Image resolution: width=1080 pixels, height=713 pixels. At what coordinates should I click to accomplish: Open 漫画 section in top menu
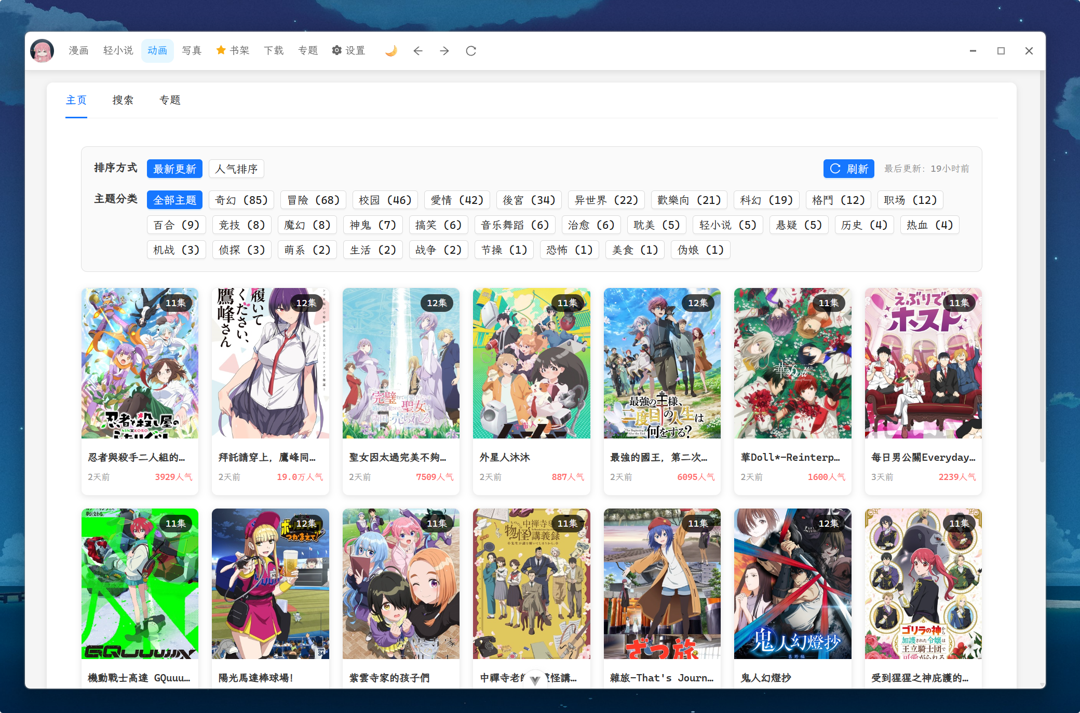[78, 50]
